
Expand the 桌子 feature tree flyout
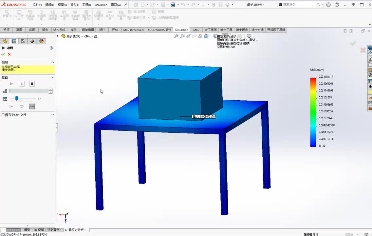point(58,36)
